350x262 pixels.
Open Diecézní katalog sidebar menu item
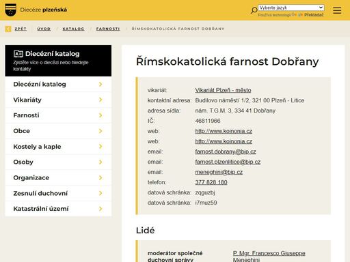[58, 84]
